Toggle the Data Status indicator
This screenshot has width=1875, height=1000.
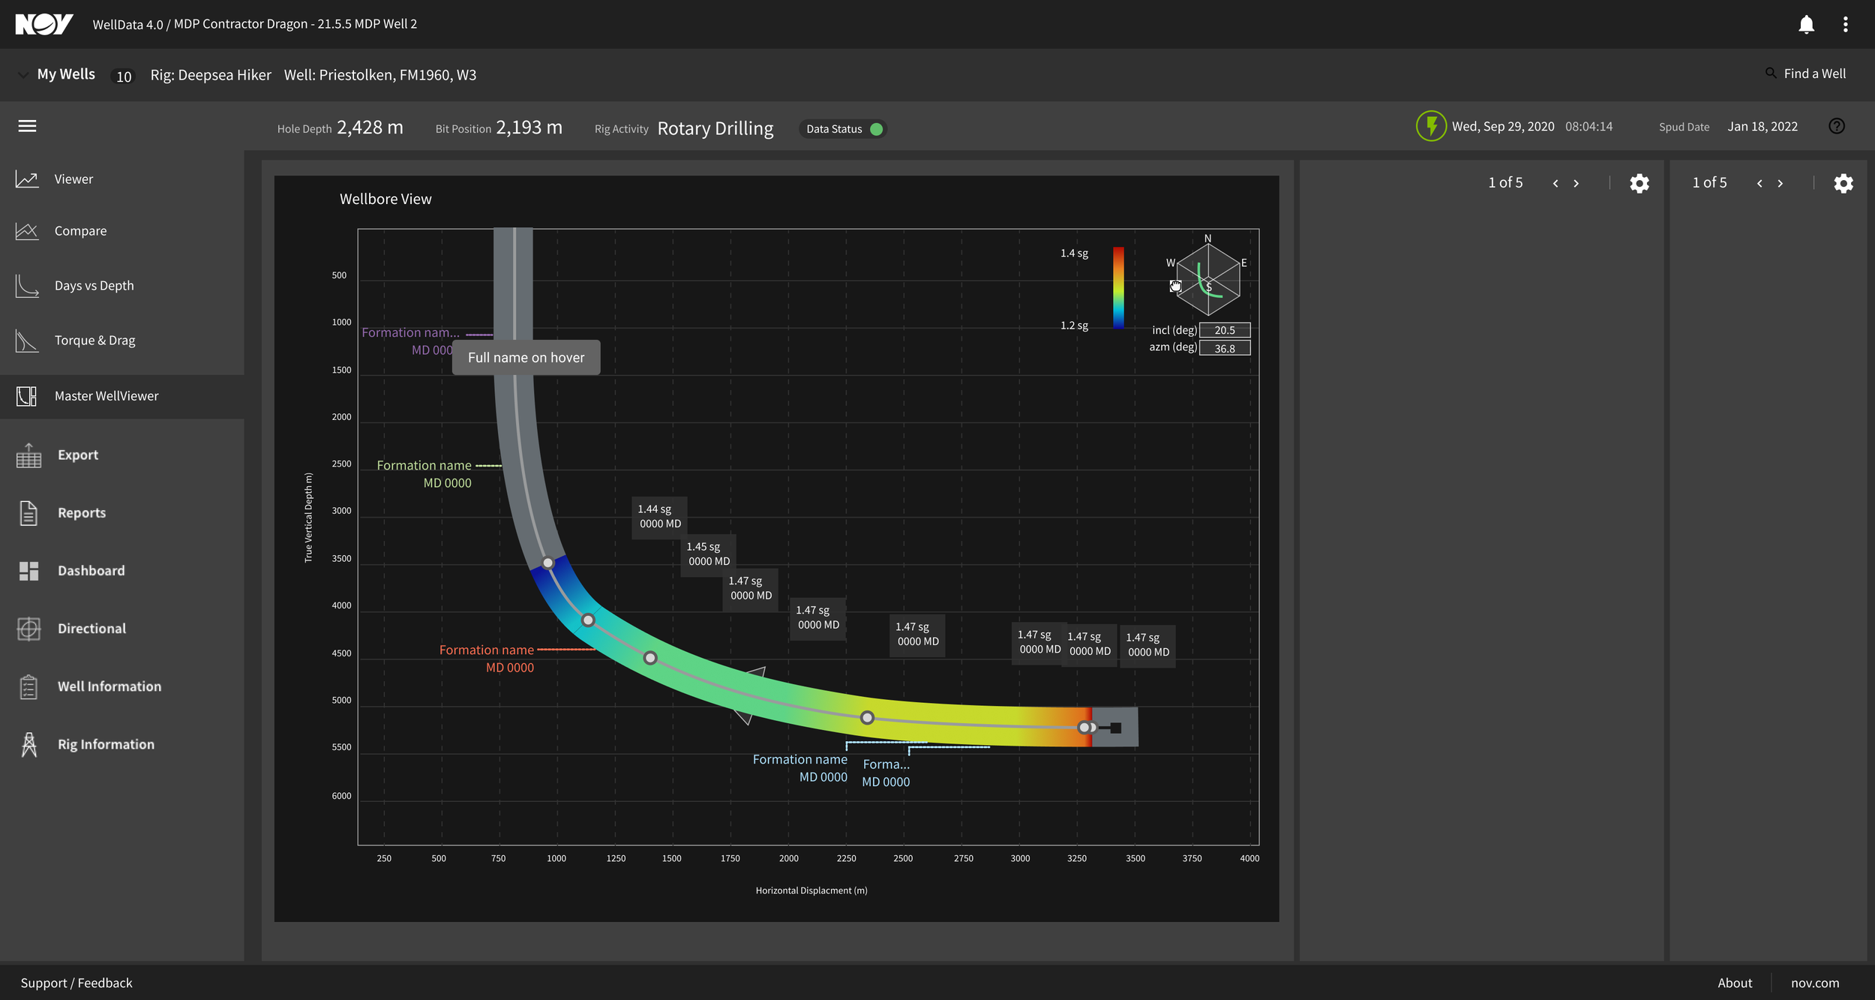(843, 129)
